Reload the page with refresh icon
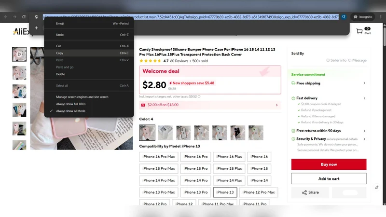 [24, 17]
